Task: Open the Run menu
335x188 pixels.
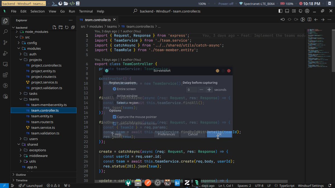Action: [72, 11]
